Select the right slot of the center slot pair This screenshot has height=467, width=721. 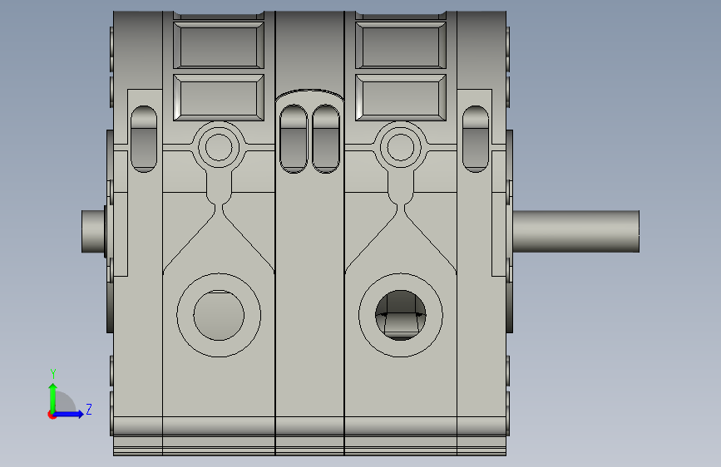coord(325,139)
